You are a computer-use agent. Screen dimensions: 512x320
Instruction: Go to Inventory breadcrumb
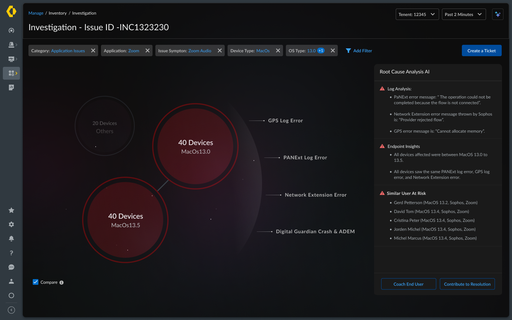[58, 13]
